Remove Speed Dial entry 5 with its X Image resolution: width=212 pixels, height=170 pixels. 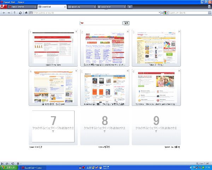[x=128, y=71]
